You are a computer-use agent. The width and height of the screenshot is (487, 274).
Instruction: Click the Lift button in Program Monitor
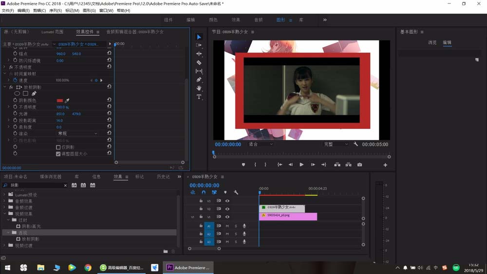(337, 164)
